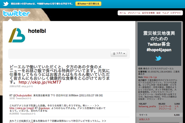Open following_profile link
185x123 pixels.
click(147, 106)
